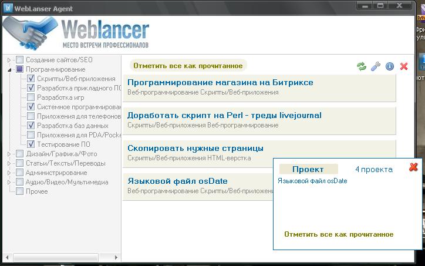The image size is (425, 266).
Task: Expand the Администрирование tree node
Action: [9, 173]
